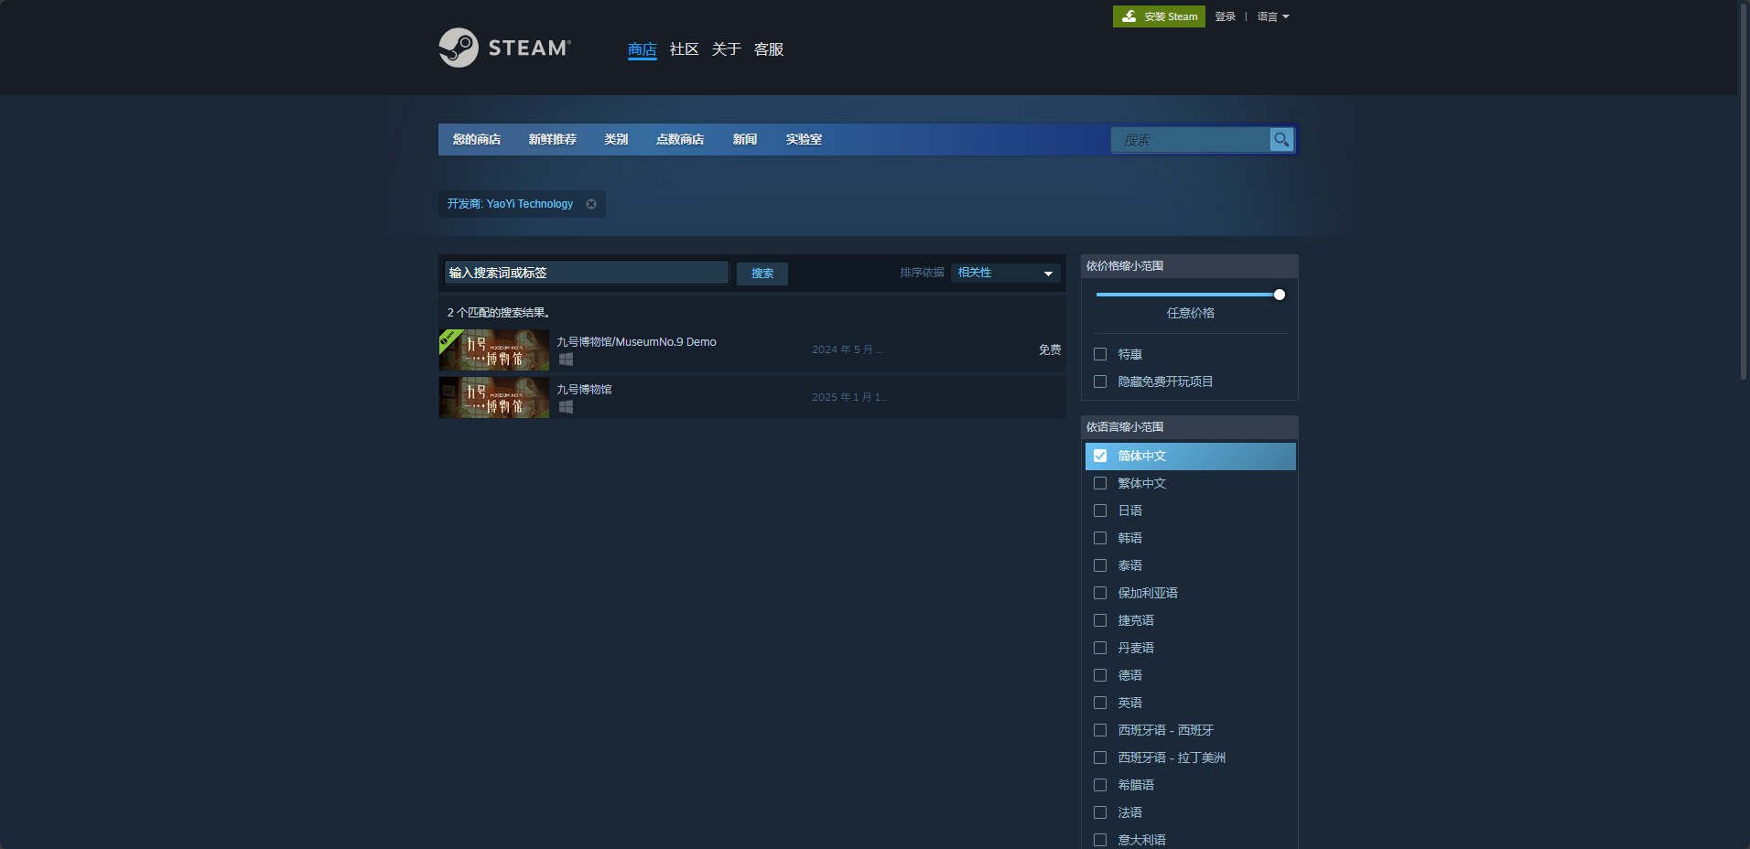Click the page vertical scrollbar
Viewport: 1750px width, 849px height.
pyautogui.click(x=1744, y=192)
